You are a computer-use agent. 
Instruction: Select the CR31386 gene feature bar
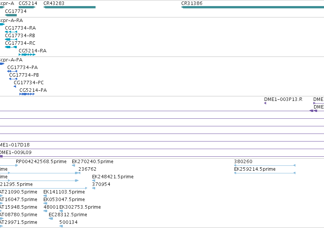point(252,7)
